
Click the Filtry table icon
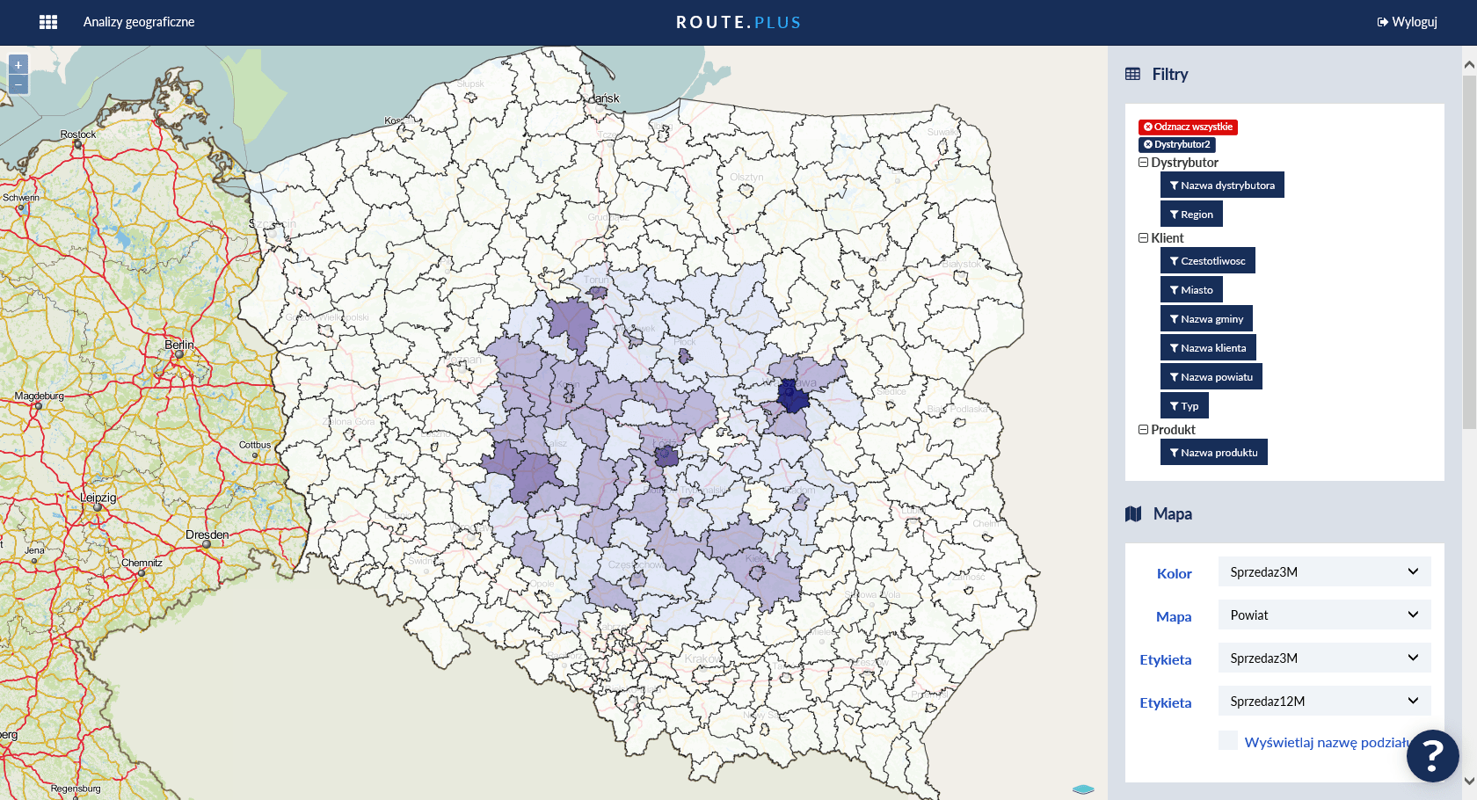[x=1132, y=75]
